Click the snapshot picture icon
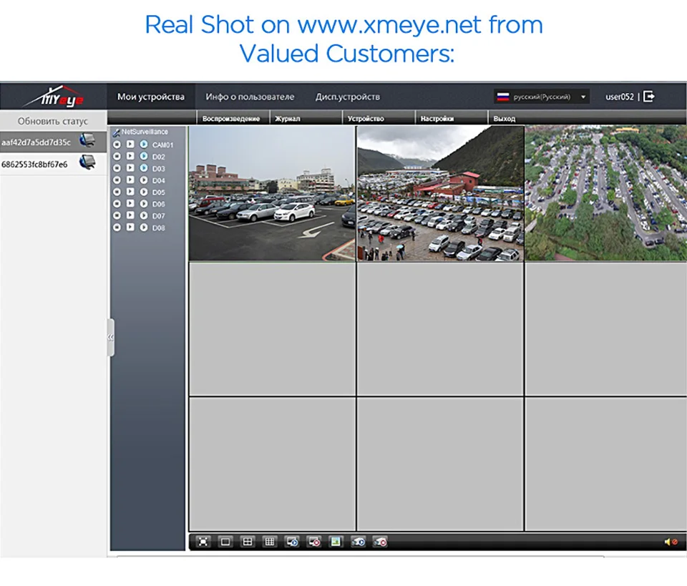 336,542
